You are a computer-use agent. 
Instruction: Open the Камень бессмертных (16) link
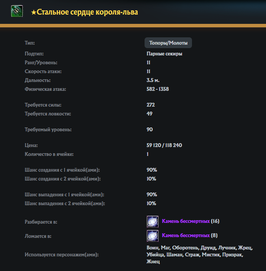coord(186,221)
